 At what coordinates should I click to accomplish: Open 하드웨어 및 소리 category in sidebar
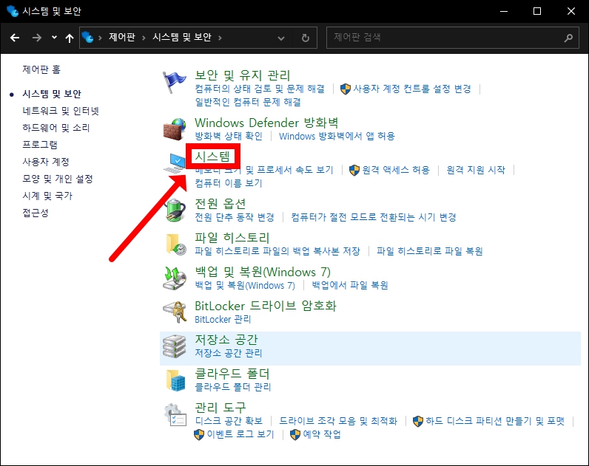click(56, 128)
